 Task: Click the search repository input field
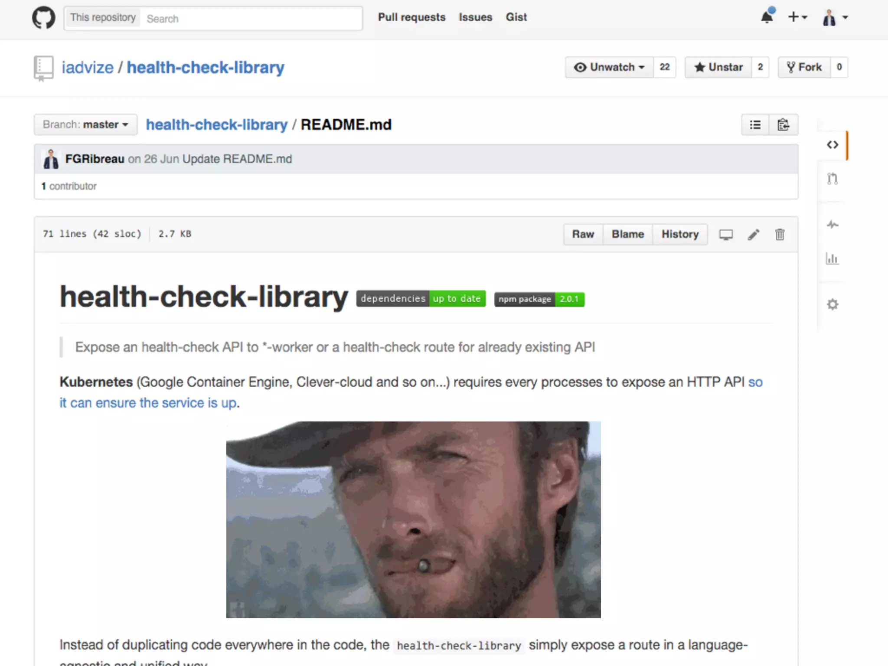(251, 19)
